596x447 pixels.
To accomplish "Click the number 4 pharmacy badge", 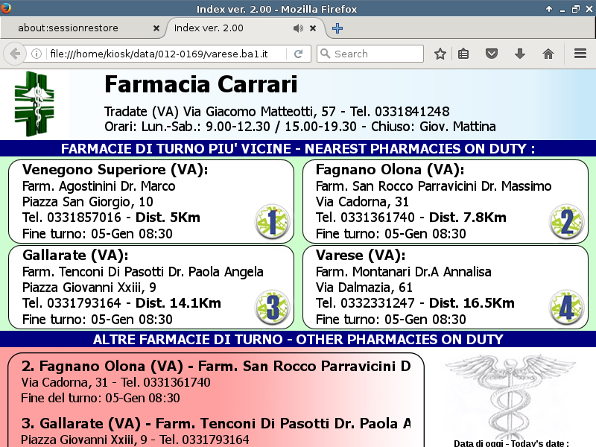I will point(566,307).
